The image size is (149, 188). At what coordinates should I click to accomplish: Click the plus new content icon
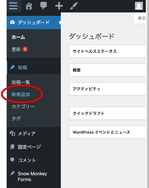59,6
